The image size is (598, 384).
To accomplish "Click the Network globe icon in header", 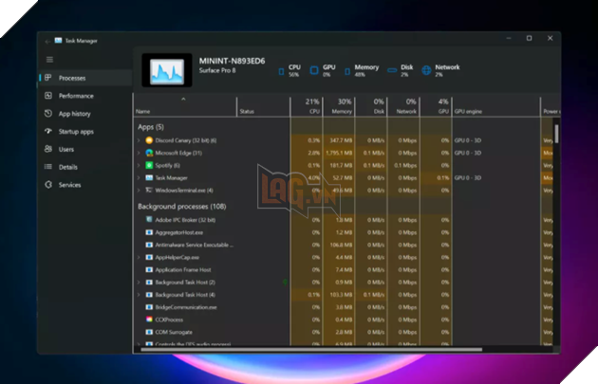I will coord(426,70).
